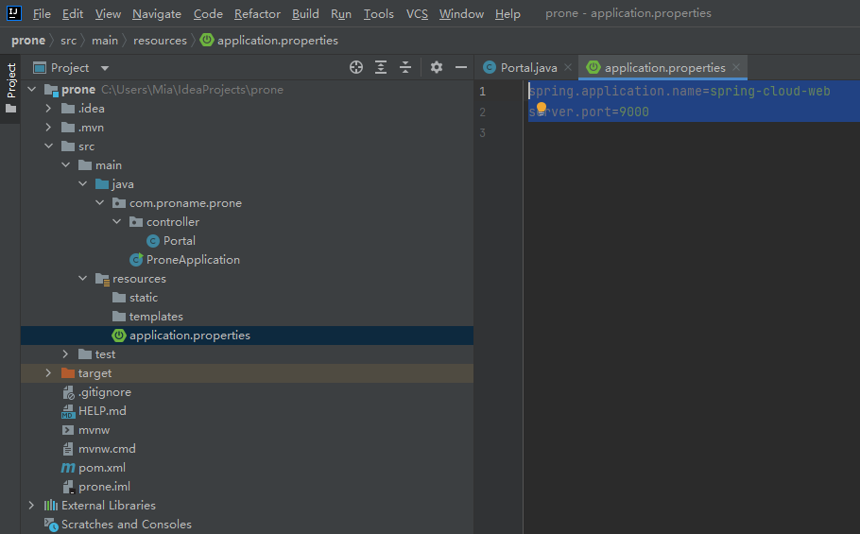Collapse the main folder
Viewport: 860px width, 534px height.
click(x=66, y=164)
